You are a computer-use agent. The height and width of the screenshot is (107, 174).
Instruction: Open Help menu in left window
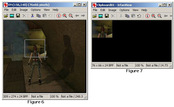tap(56, 10)
